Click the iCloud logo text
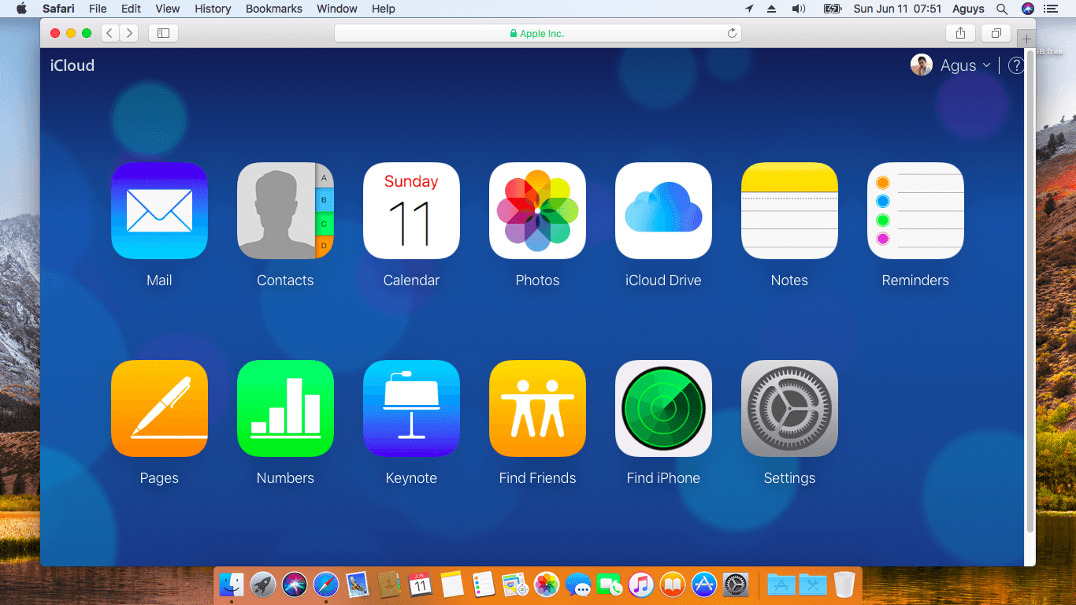This screenshot has height=605, width=1076. 72,65
